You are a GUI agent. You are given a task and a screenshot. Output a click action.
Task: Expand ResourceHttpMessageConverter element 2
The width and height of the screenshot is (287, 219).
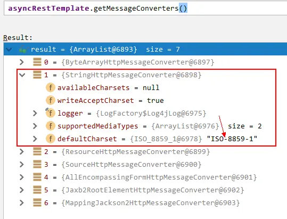tap(22, 152)
